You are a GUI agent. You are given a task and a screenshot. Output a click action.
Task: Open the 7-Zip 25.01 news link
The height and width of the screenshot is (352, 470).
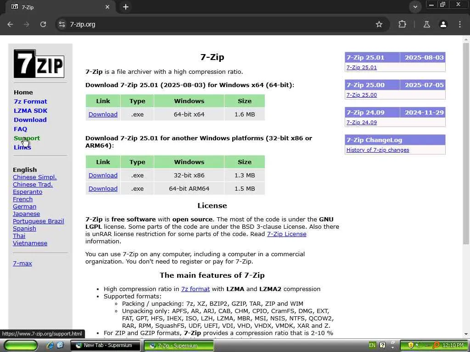tap(362, 67)
